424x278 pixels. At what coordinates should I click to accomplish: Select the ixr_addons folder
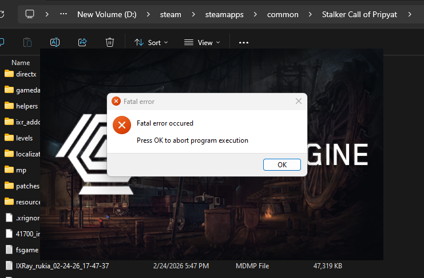pos(28,122)
